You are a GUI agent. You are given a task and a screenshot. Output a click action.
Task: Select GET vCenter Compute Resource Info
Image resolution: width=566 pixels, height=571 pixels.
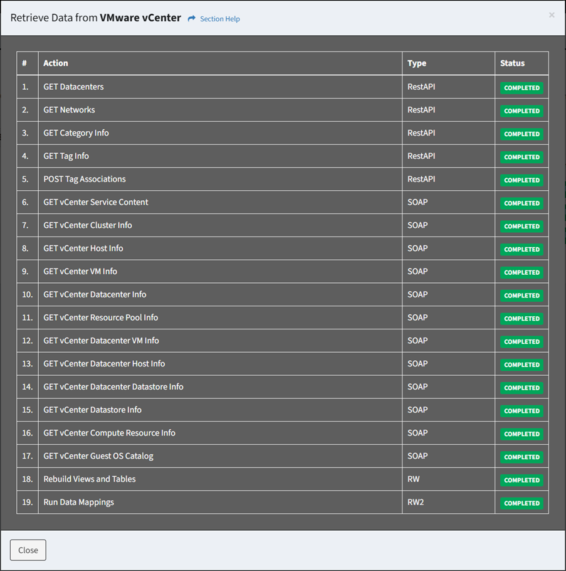[x=109, y=432]
